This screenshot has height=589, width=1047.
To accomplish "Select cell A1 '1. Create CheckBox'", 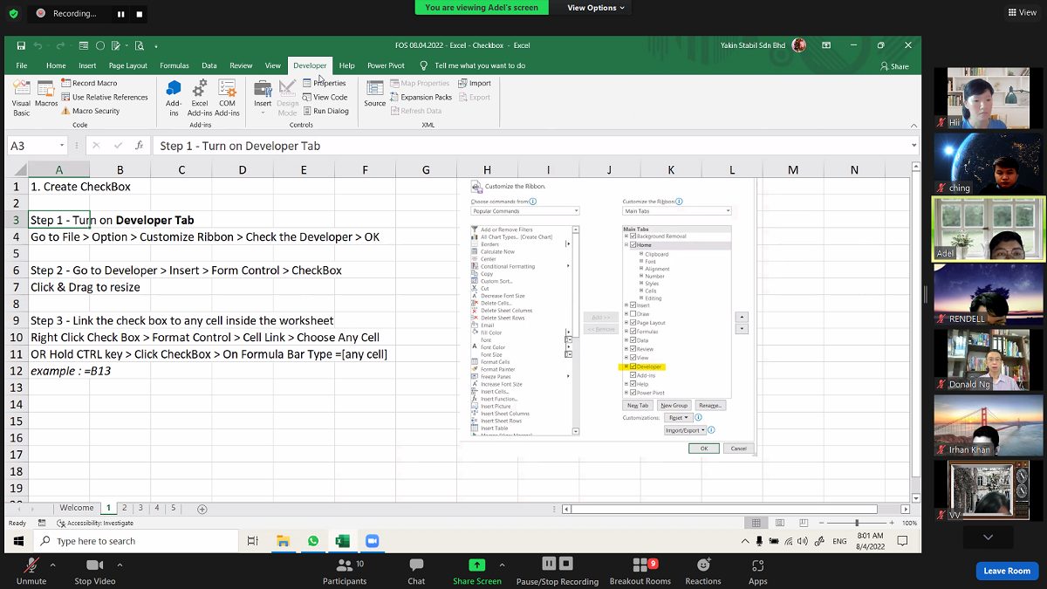I will 58,187.
